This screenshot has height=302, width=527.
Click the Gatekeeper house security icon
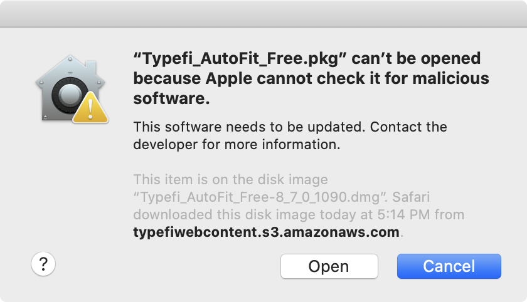pos(72,89)
